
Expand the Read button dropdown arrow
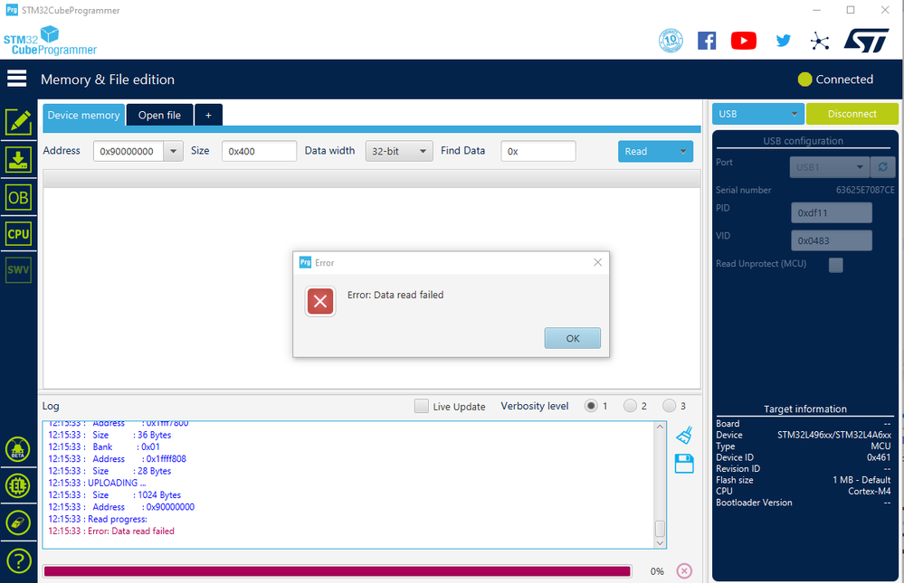(x=683, y=152)
